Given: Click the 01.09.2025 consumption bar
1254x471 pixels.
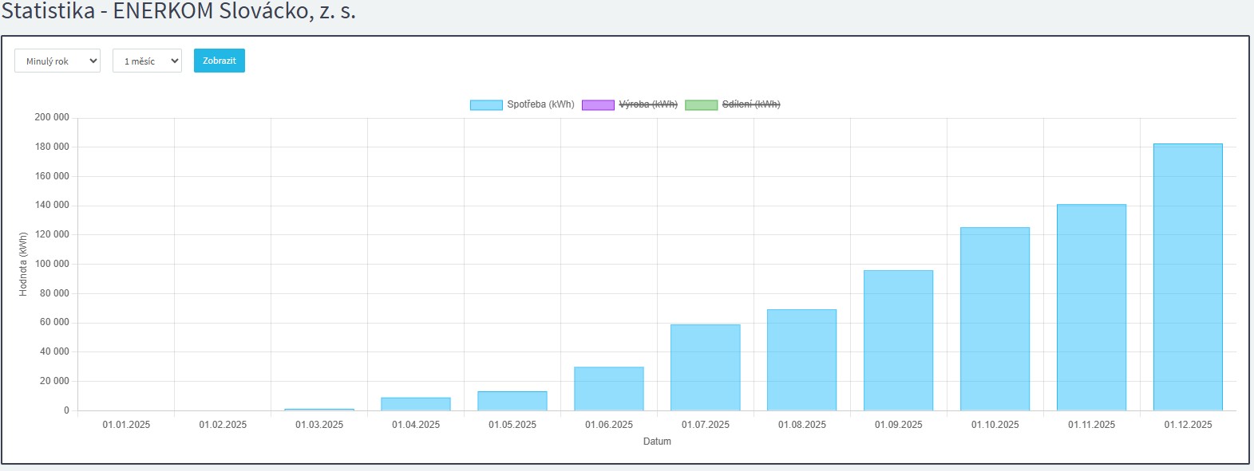Looking at the screenshot, I should [898, 340].
